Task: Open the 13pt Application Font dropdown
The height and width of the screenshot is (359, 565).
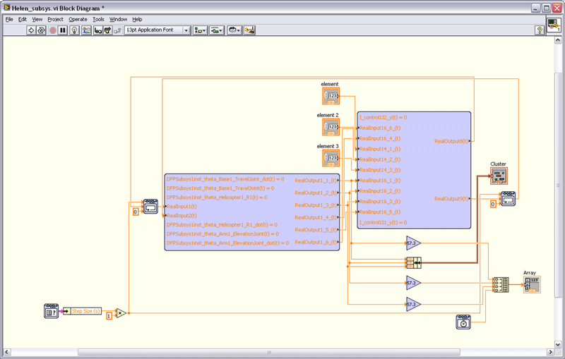Action: pyautogui.click(x=157, y=30)
